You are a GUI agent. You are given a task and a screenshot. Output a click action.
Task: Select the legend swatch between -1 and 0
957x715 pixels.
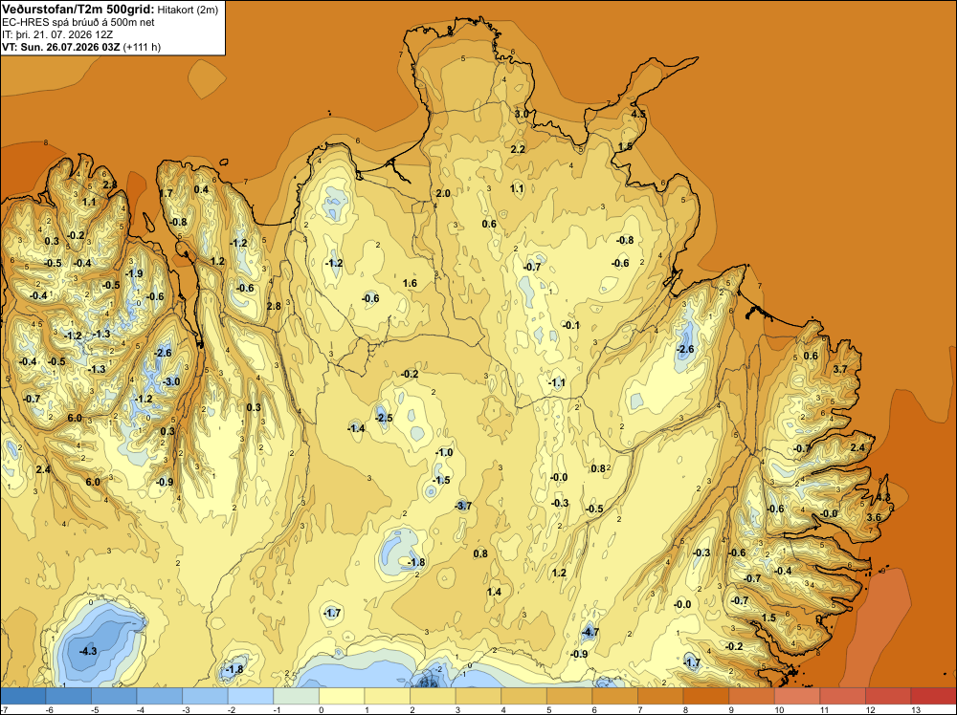point(296,696)
